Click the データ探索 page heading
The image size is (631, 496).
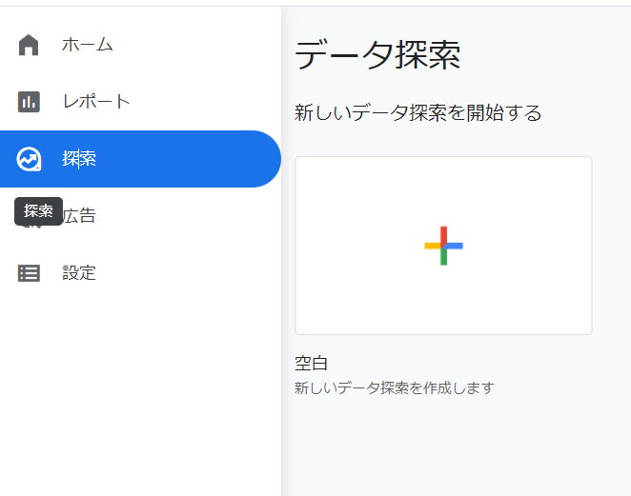coord(377,56)
